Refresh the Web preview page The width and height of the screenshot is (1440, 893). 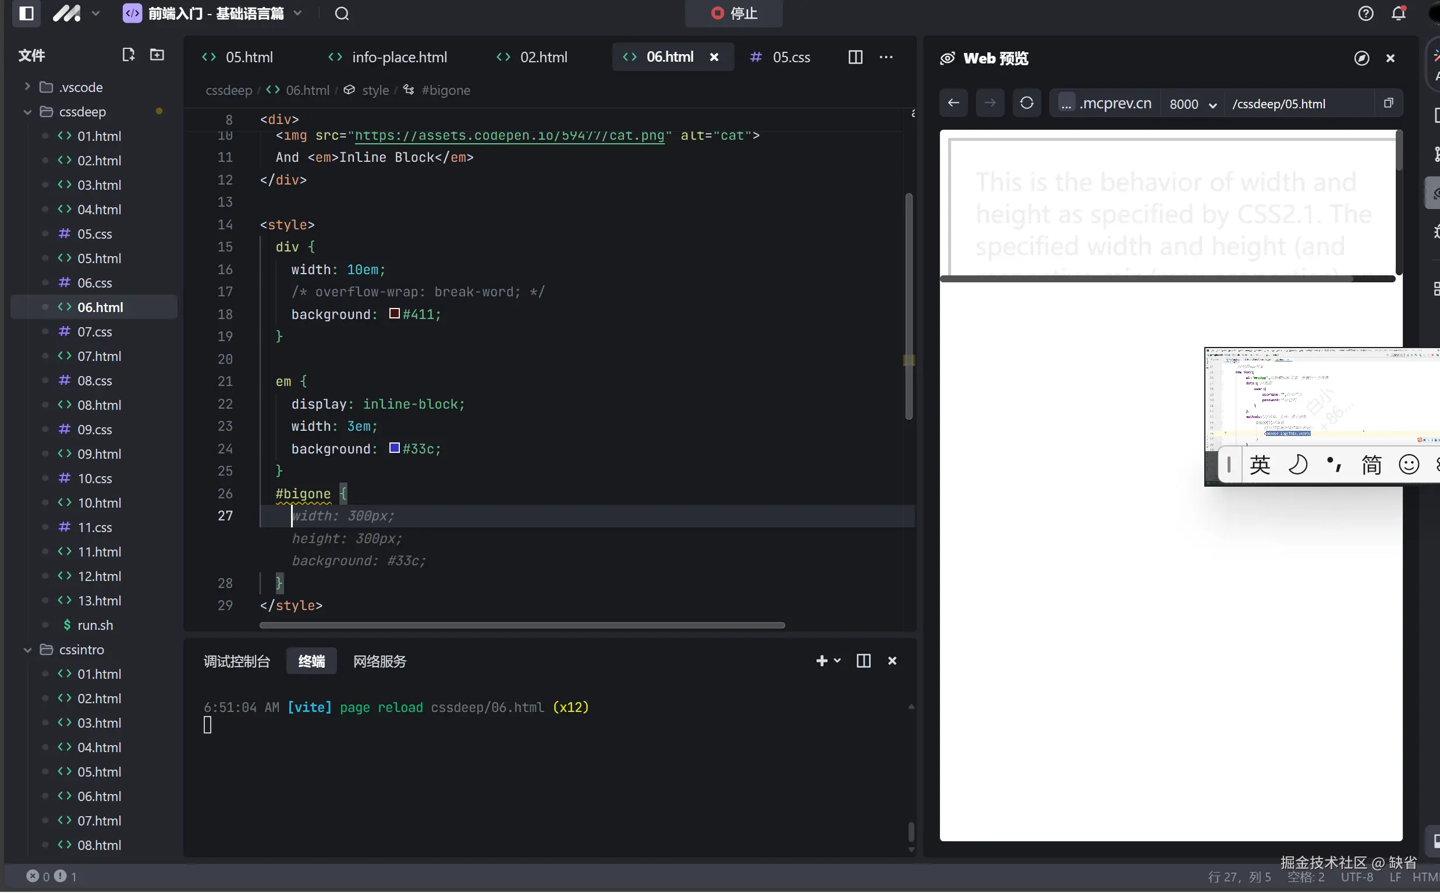[x=1026, y=104]
